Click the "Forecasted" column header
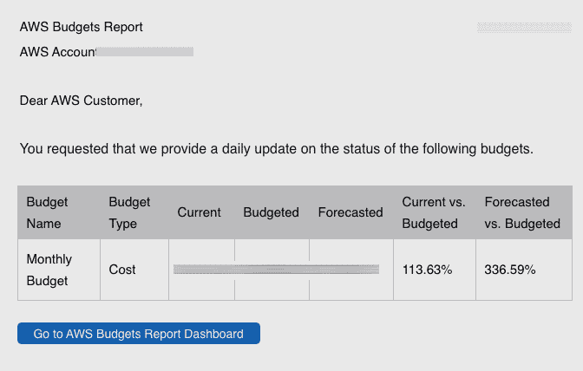583x371 pixels. pos(350,212)
